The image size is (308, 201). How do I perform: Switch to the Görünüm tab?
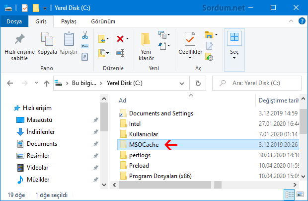pos(103,21)
